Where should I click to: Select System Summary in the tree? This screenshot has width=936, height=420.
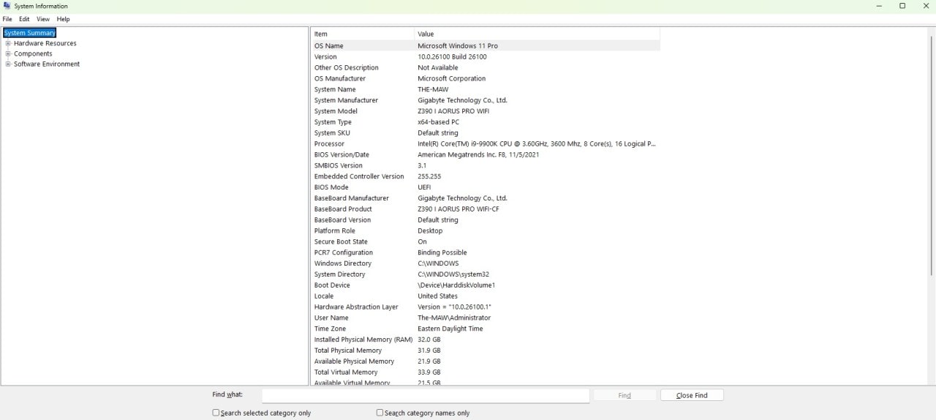pyautogui.click(x=30, y=33)
